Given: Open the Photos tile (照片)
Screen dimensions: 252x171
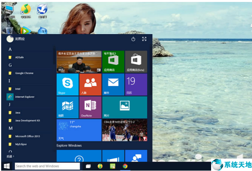Looking at the screenshot, I should [x=125, y=107].
